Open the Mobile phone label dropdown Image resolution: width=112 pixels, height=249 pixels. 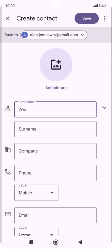coord(36,193)
